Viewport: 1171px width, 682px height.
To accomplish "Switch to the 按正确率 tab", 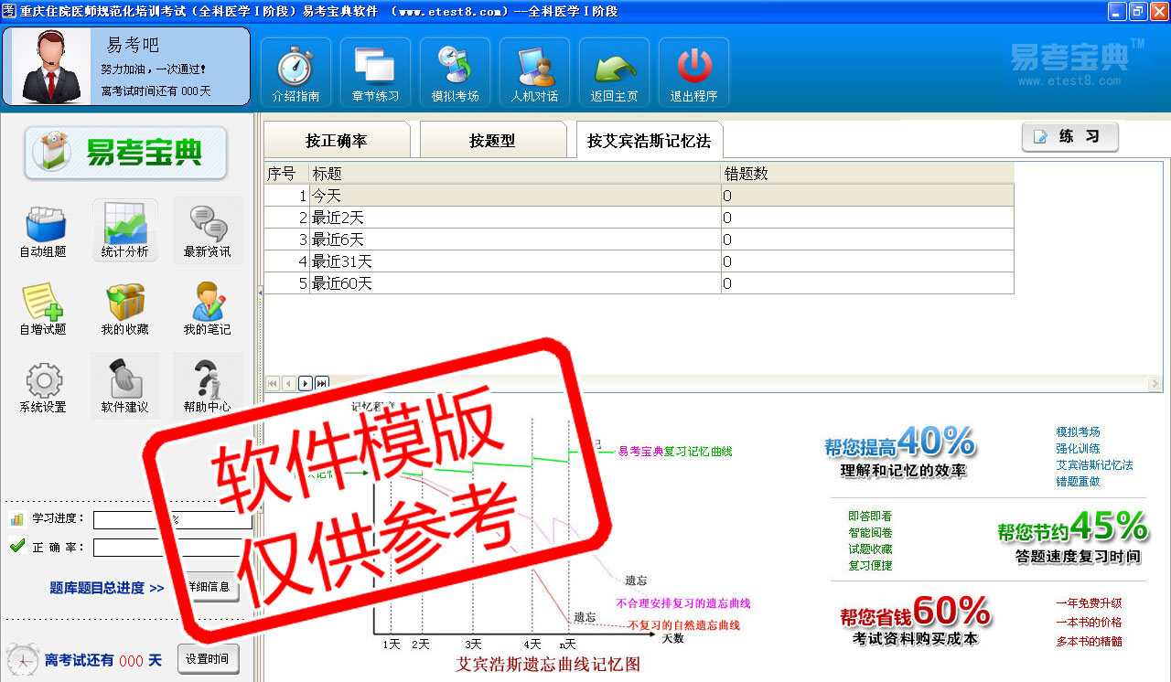I will [336, 141].
